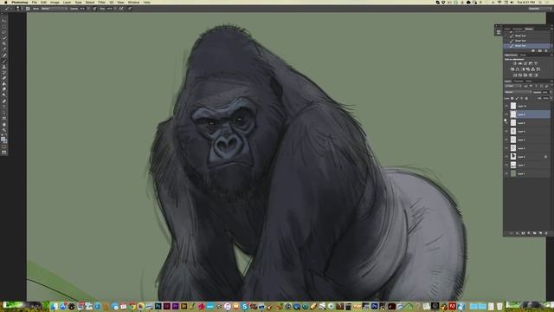The height and width of the screenshot is (312, 554).
Task: Select the Pen tool
Action: (4, 101)
